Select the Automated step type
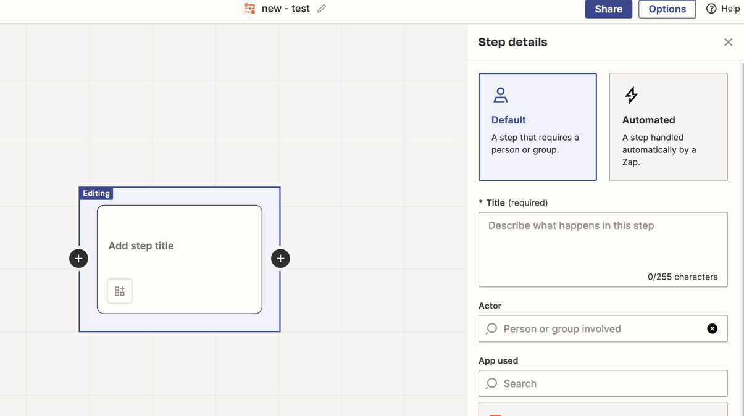 pos(668,127)
